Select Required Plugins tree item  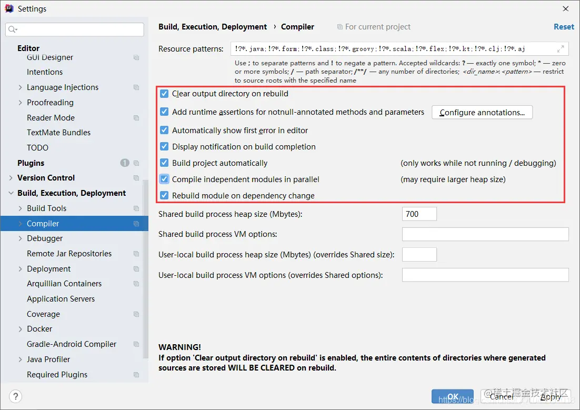[x=57, y=375]
